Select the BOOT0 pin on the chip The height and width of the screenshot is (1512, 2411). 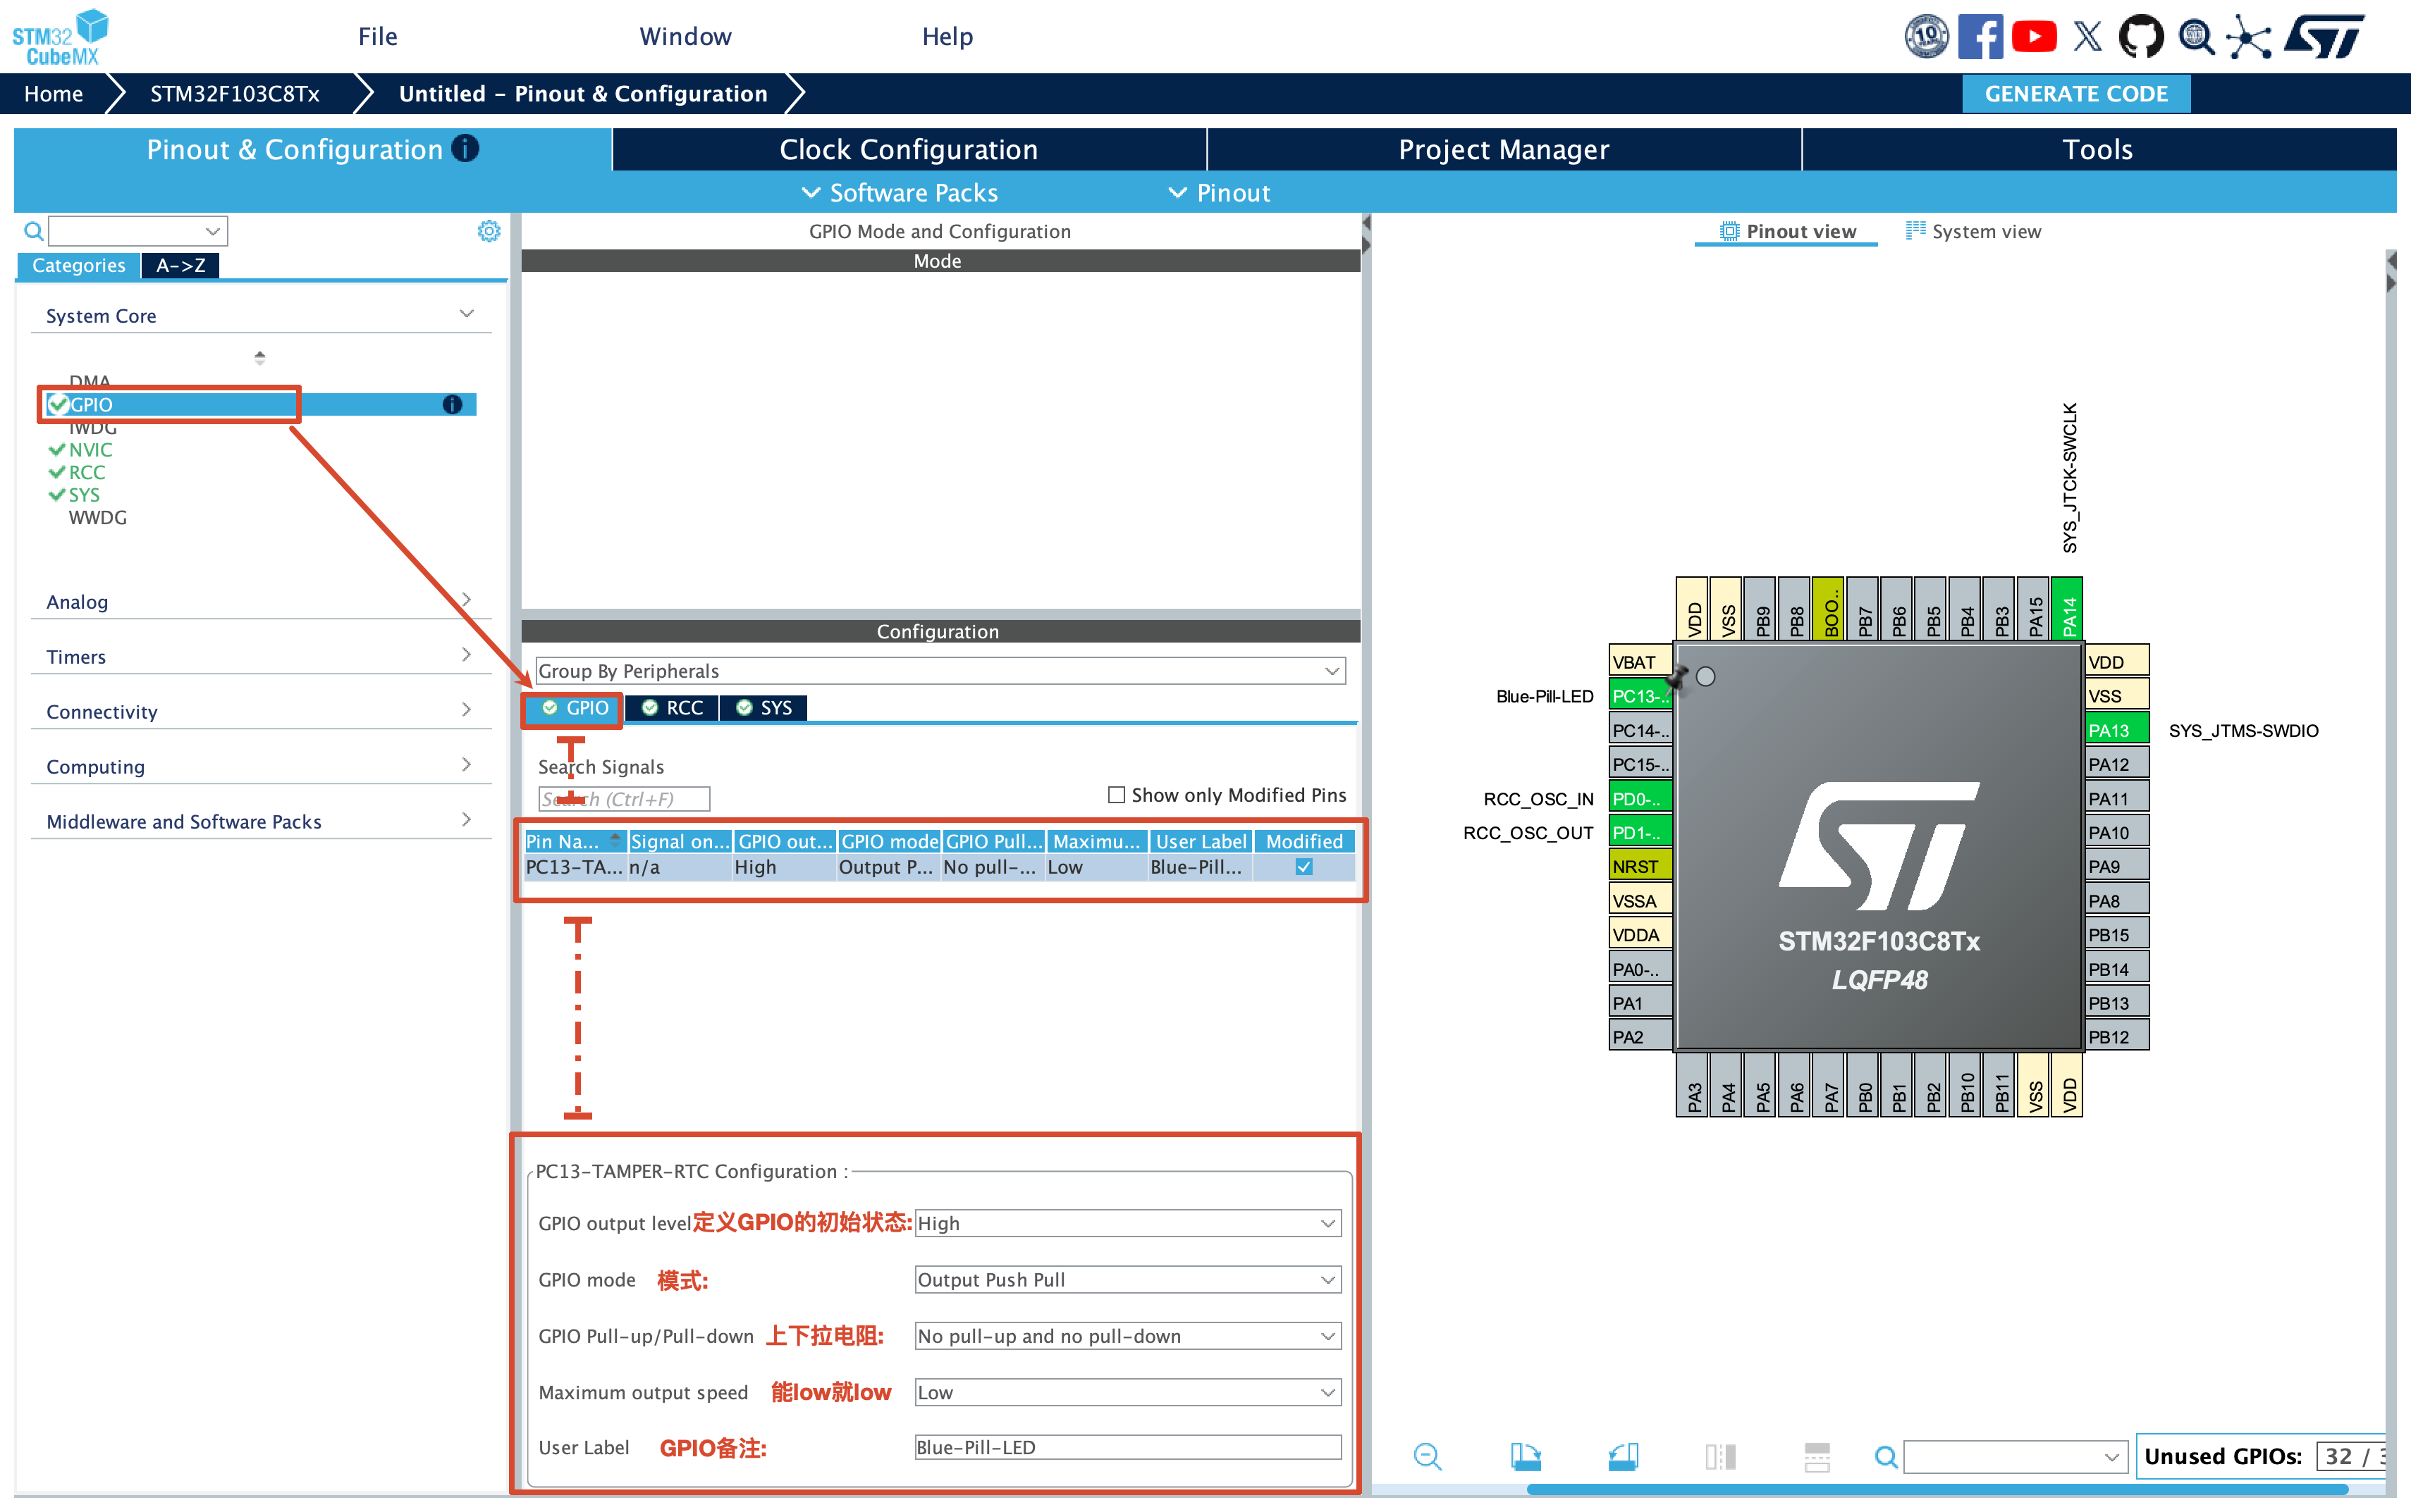[x=1829, y=609]
